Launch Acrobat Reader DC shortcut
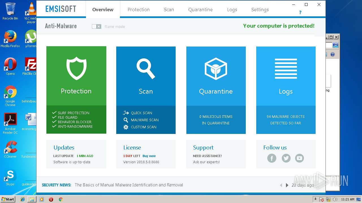The width and height of the screenshot is (362, 203). (x=10, y=123)
